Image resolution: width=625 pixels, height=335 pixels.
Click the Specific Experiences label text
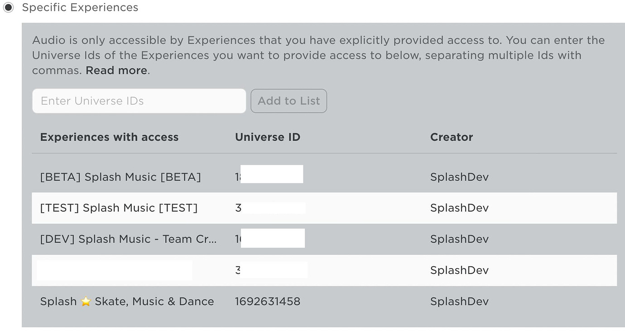[80, 8]
